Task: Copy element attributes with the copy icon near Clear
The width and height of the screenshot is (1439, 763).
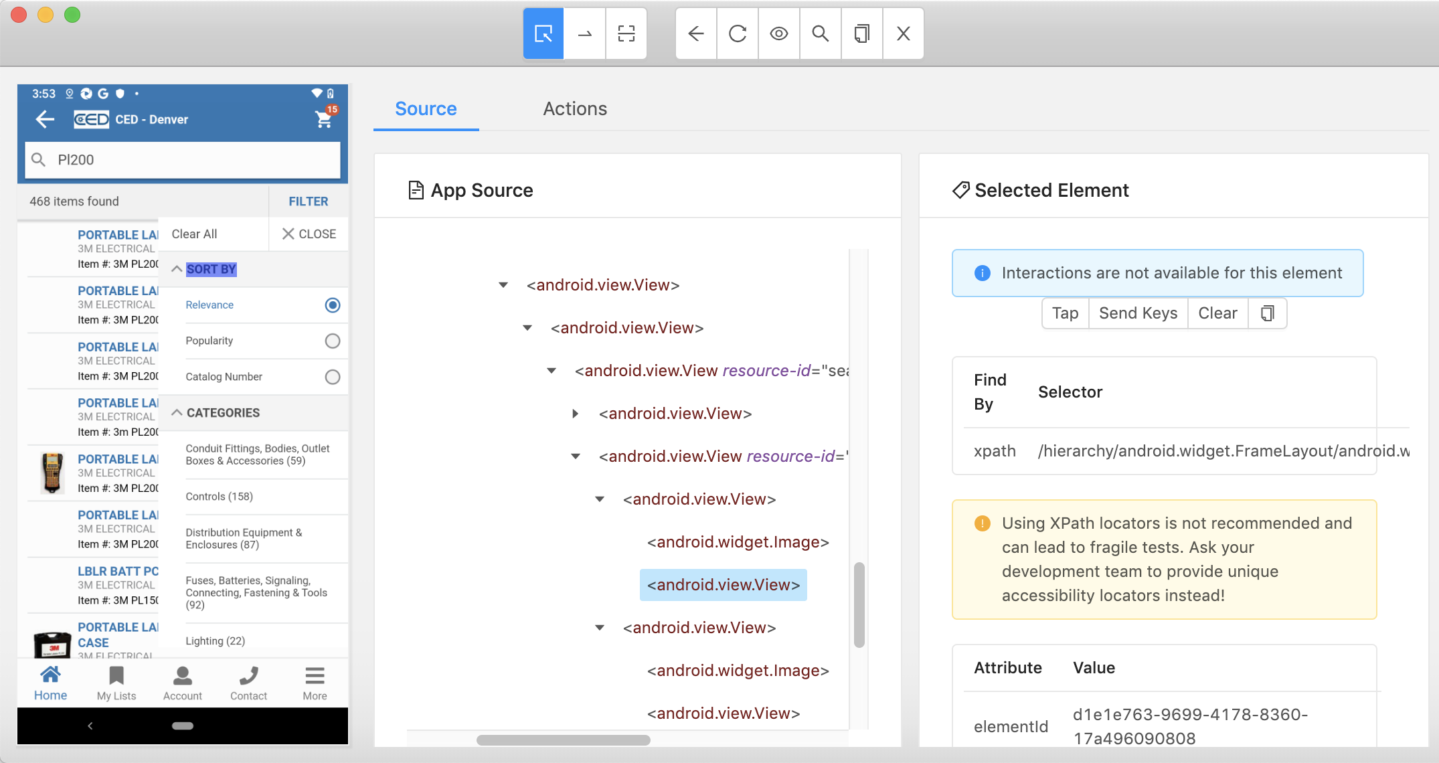Action: pos(1268,313)
